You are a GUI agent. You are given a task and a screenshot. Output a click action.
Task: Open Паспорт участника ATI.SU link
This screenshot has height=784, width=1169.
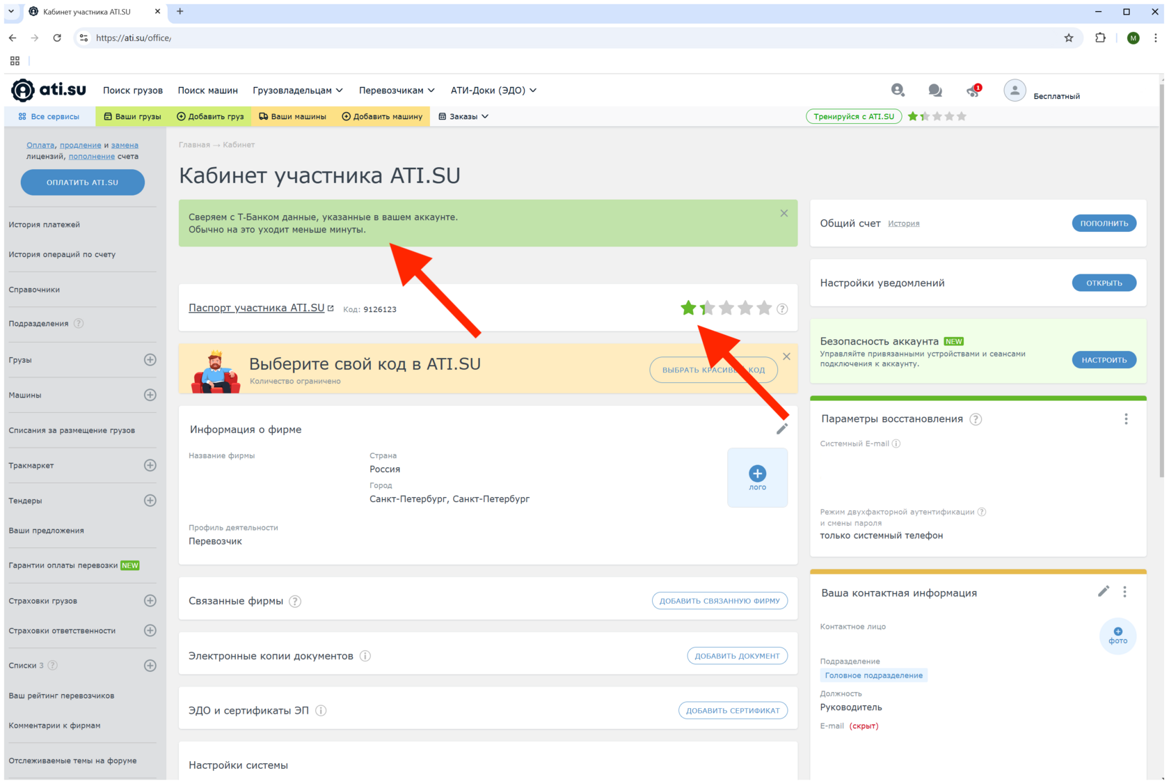pos(256,308)
